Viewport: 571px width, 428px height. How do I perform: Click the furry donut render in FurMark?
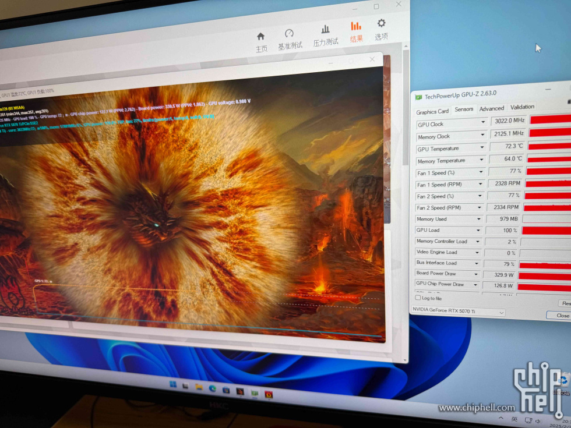(x=160, y=211)
